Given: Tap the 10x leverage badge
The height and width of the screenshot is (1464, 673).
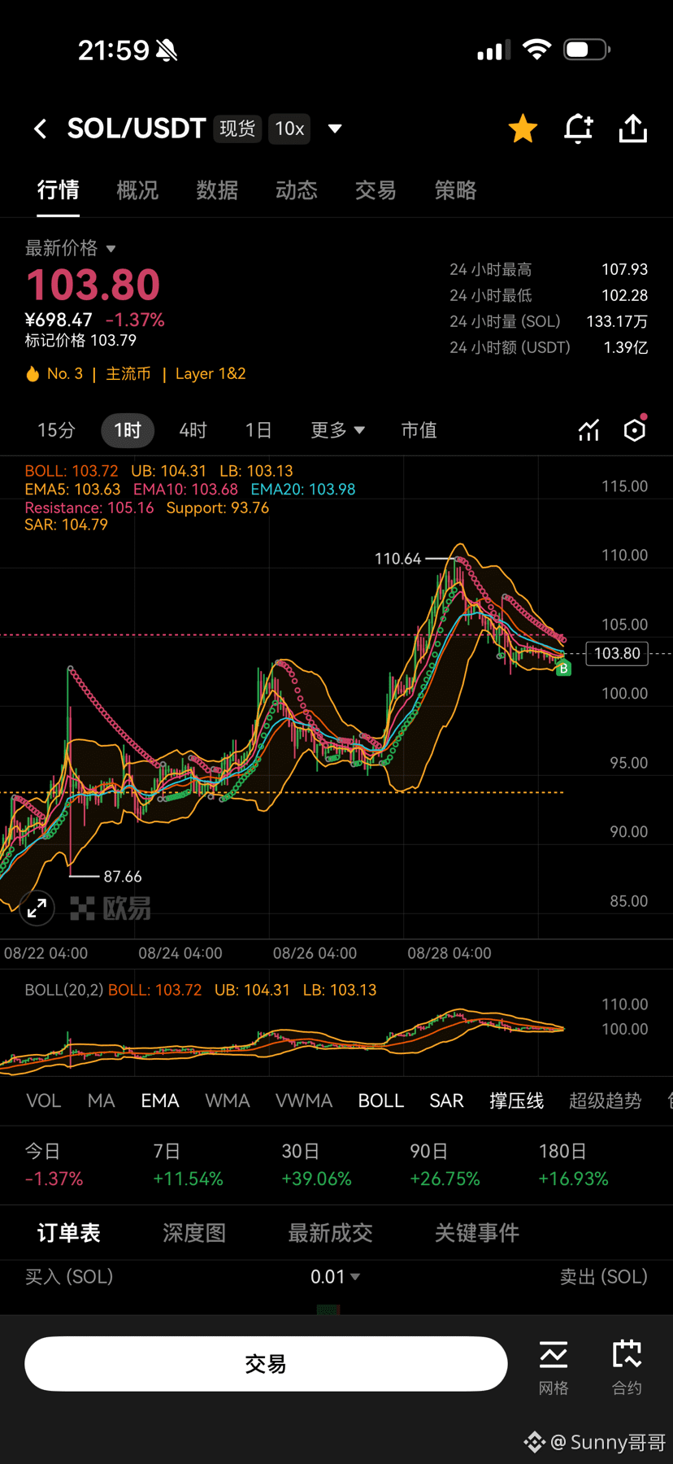Looking at the screenshot, I should coord(289,129).
